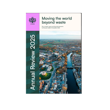Click the "Moving the world beyond waste" title

tap(57, 20)
